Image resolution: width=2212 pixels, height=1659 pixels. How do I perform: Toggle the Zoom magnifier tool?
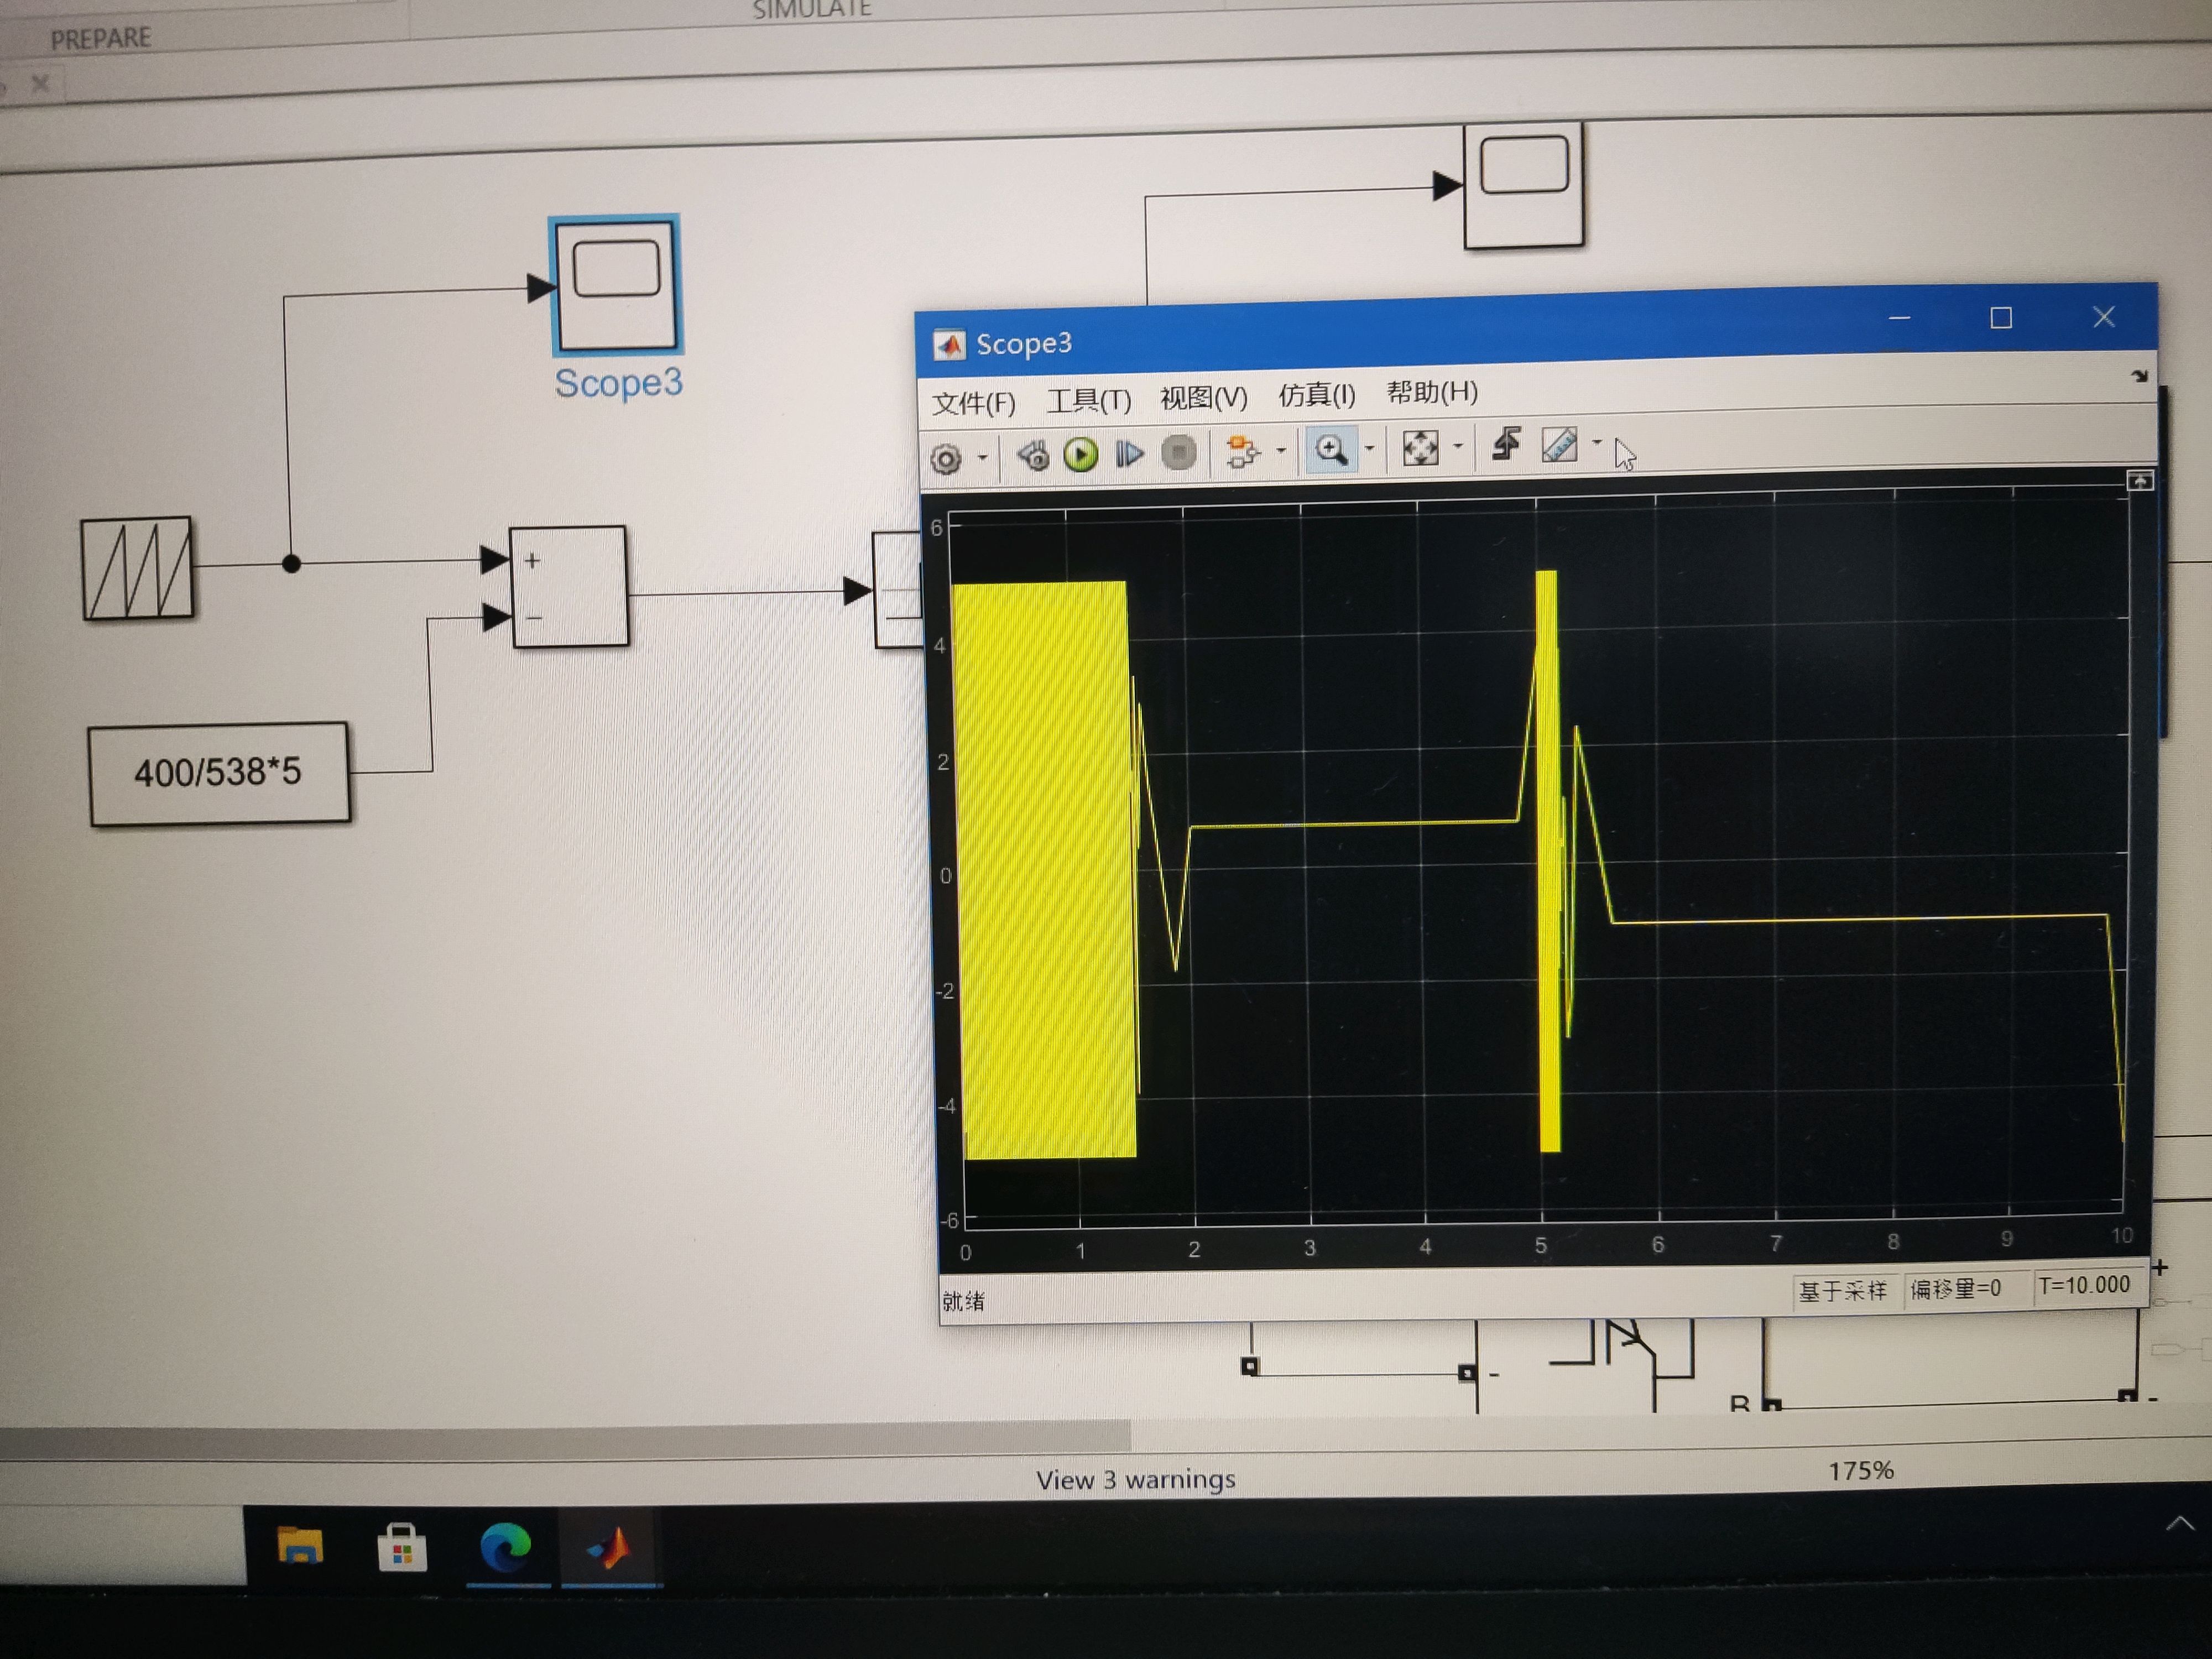point(1331,449)
